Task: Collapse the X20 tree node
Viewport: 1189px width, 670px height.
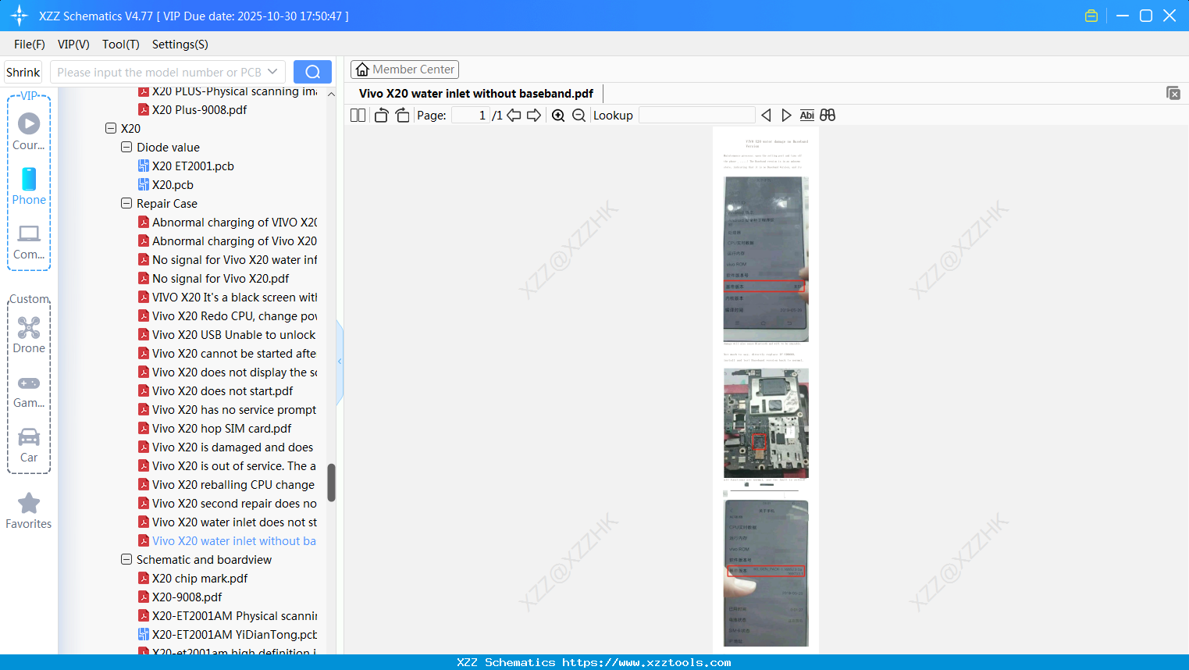Action: 111,128
